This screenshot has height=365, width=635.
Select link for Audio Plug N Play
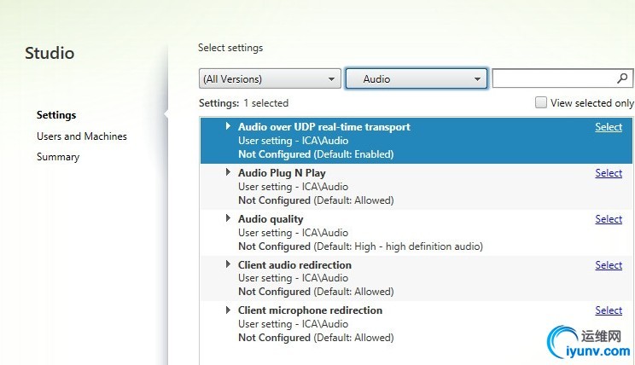[x=609, y=173]
